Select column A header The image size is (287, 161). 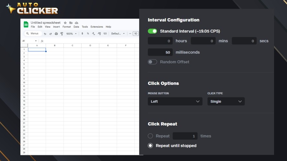coord(37,45)
